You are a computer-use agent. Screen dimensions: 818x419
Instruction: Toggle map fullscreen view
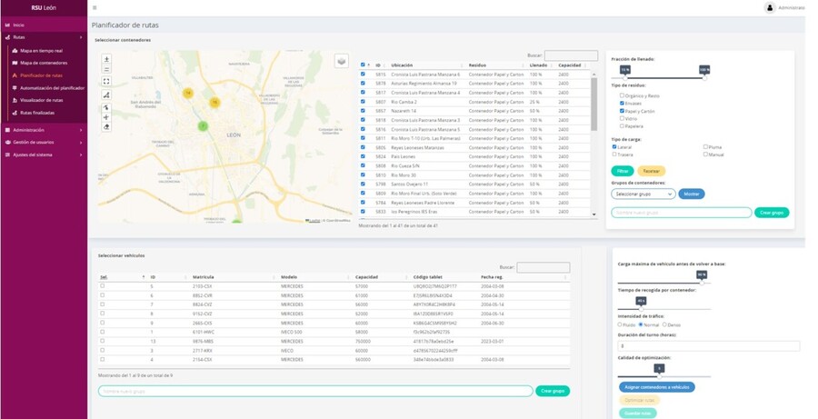[107, 81]
